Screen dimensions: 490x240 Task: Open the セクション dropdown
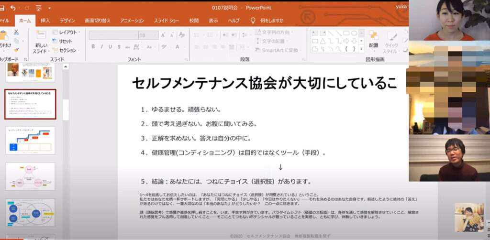tap(66, 50)
